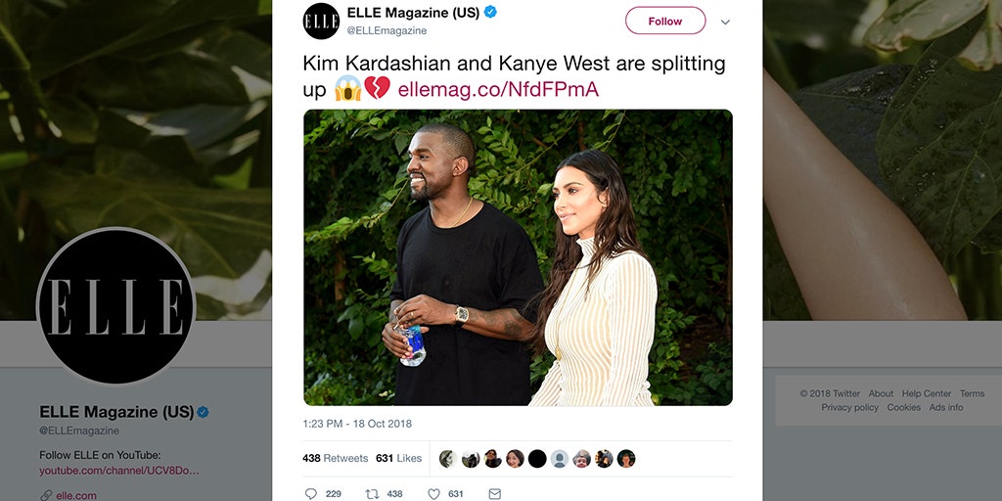This screenshot has height=501, width=1002.
Task: Follow ELLE Magazine with the Follow button
Action: click(665, 22)
